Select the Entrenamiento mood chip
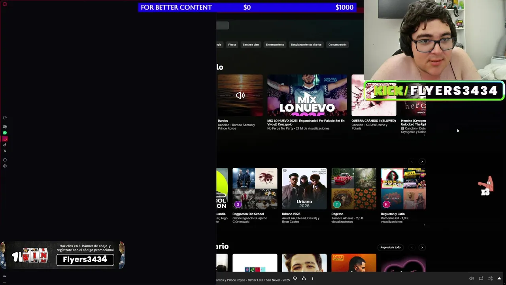 coord(275,45)
